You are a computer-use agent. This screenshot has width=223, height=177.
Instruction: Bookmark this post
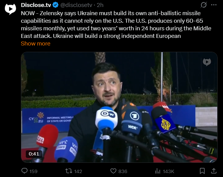[x=202, y=171]
